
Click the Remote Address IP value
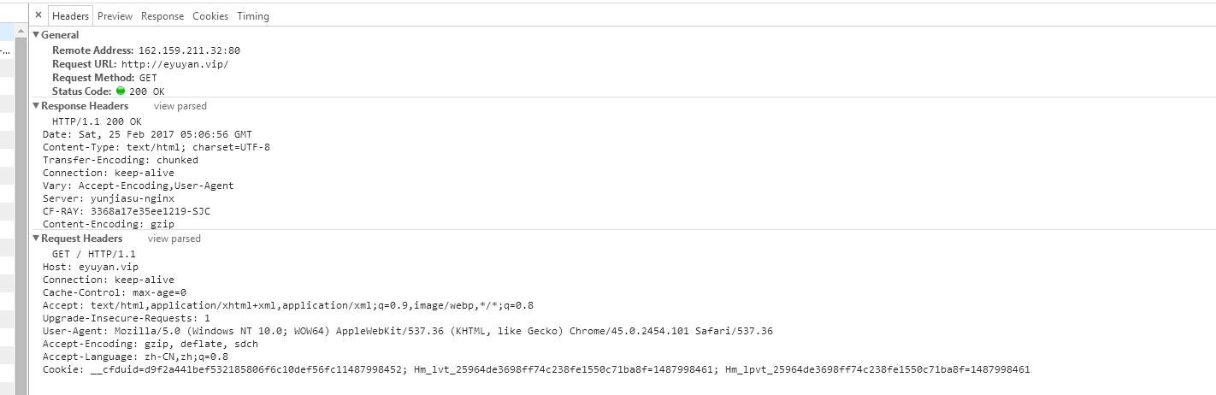pos(189,50)
